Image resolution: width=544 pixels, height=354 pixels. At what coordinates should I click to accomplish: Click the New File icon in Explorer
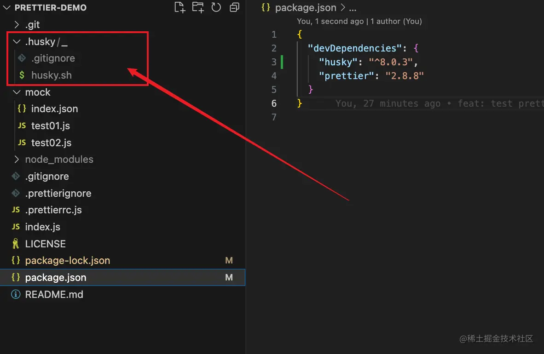pos(179,7)
